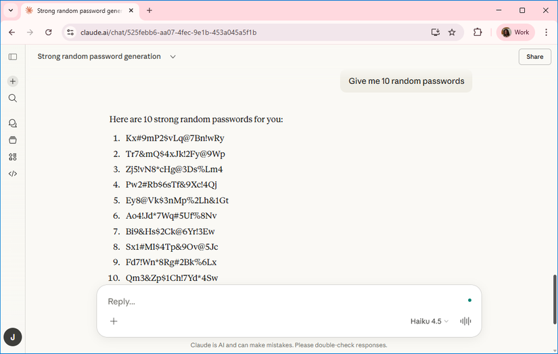Screen dimensions: 558x354
Task: Click the voice mode waveform icon
Action: click(x=465, y=322)
